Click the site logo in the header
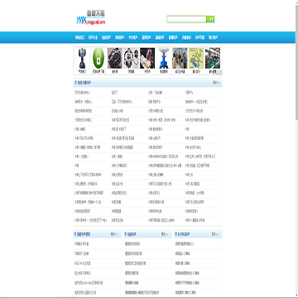Screen dimensions: 298x298 [91, 18]
